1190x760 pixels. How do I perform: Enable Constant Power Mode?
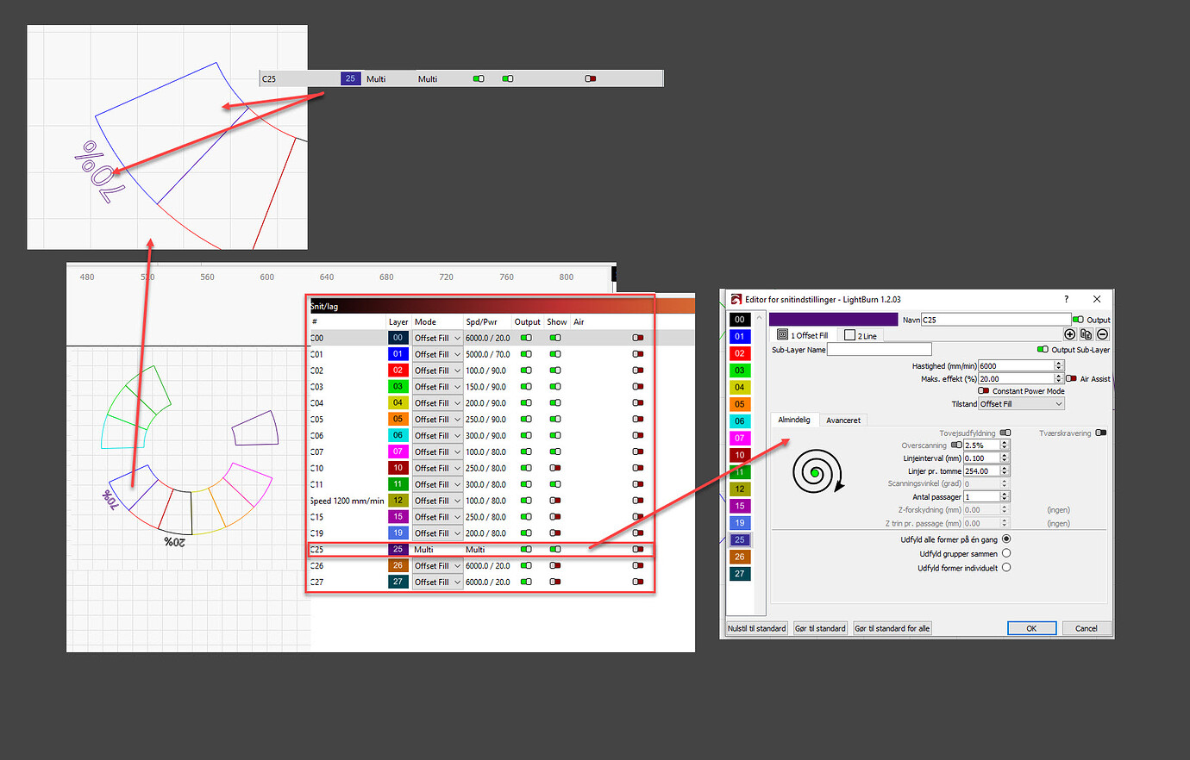pyautogui.click(x=982, y=391)
